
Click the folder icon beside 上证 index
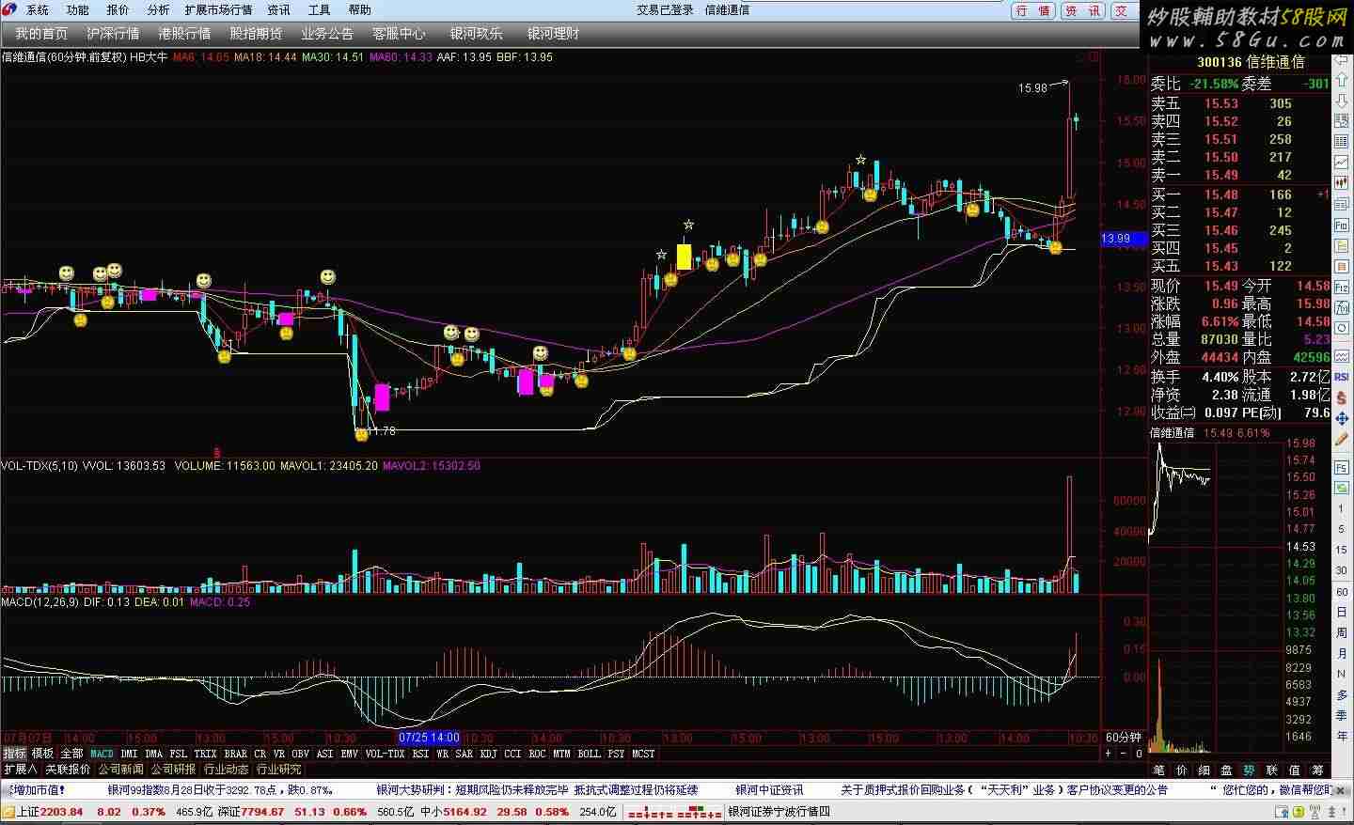point(8,812)
